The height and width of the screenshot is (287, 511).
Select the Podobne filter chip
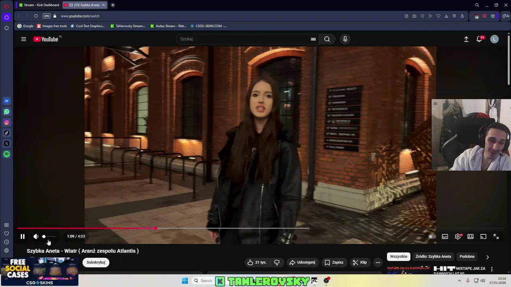tap(467, 257)
